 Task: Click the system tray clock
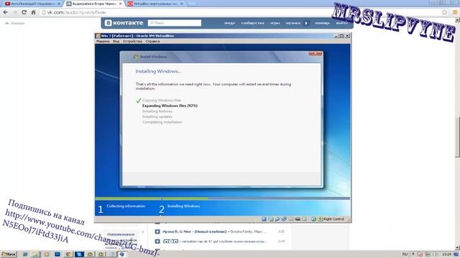[447, 254]
